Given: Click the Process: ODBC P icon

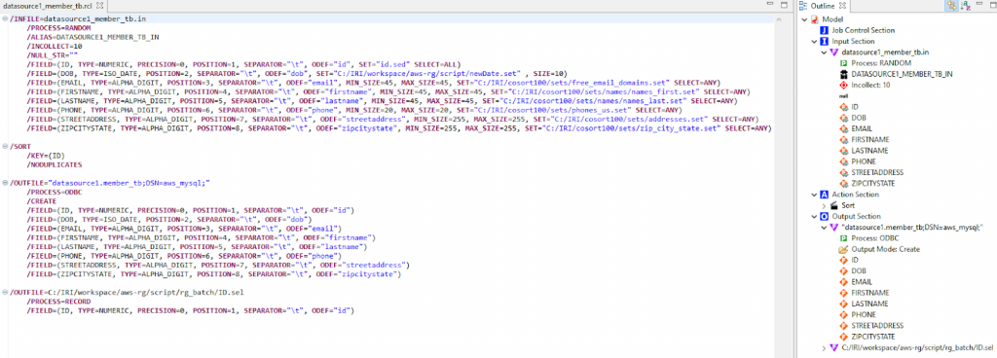Looking at the screenshot, I should (x=844, y=238).
